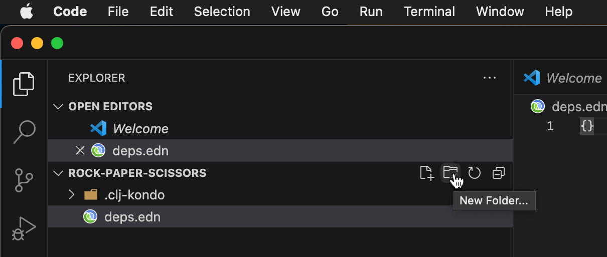607x257 pixels.
Task: Create a new file in ROCK-PAPER-SCISSORS
Action: [x=426, y=173]
